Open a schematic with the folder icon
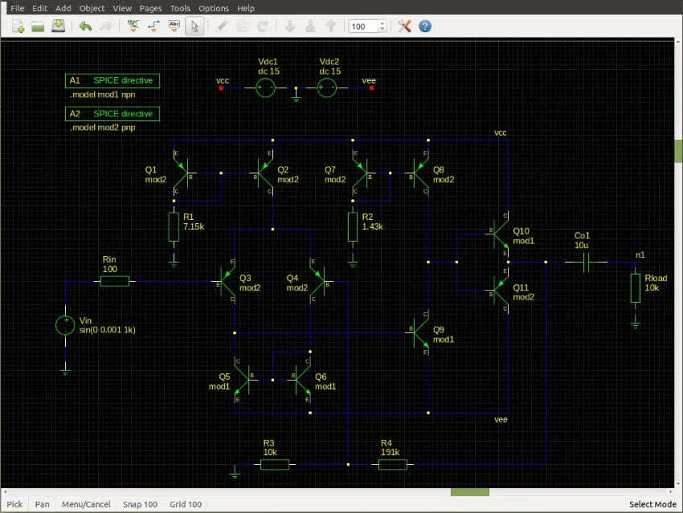The height and width of the screenshot is (513, 683). (38, 26)
